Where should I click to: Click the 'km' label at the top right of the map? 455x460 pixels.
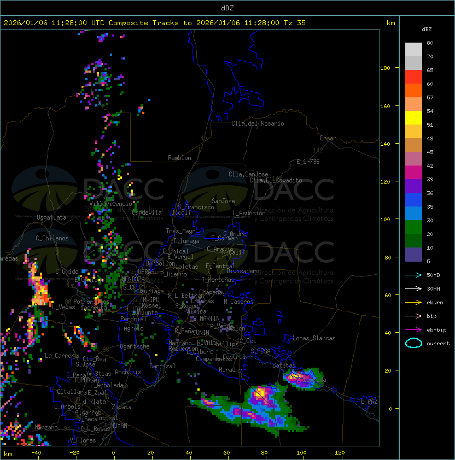click(390, 23)
